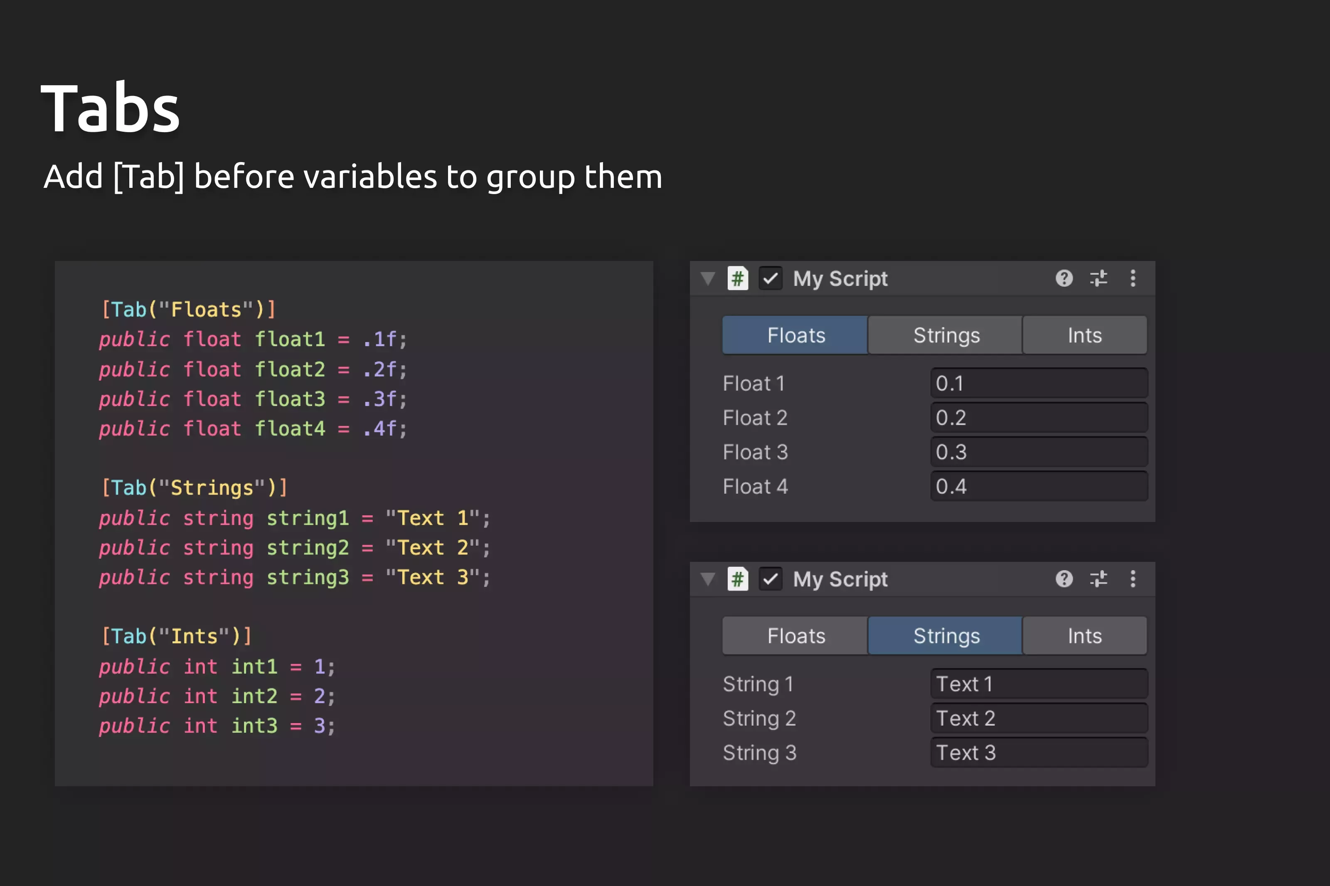Screen dimensions: 1330x886
Task: Click help icon in bottom My Script header
Action: tap(1064, 578)
